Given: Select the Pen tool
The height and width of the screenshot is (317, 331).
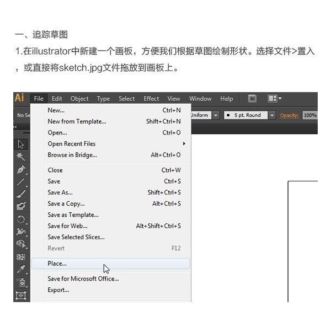Looking at the screenshot, I should click(21, 170).
